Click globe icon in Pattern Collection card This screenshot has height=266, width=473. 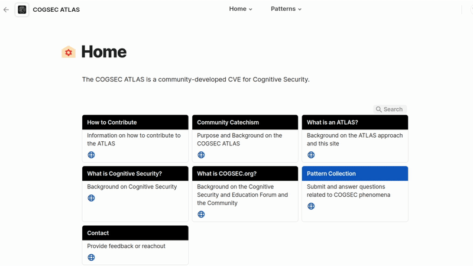[x=311, y=206]
